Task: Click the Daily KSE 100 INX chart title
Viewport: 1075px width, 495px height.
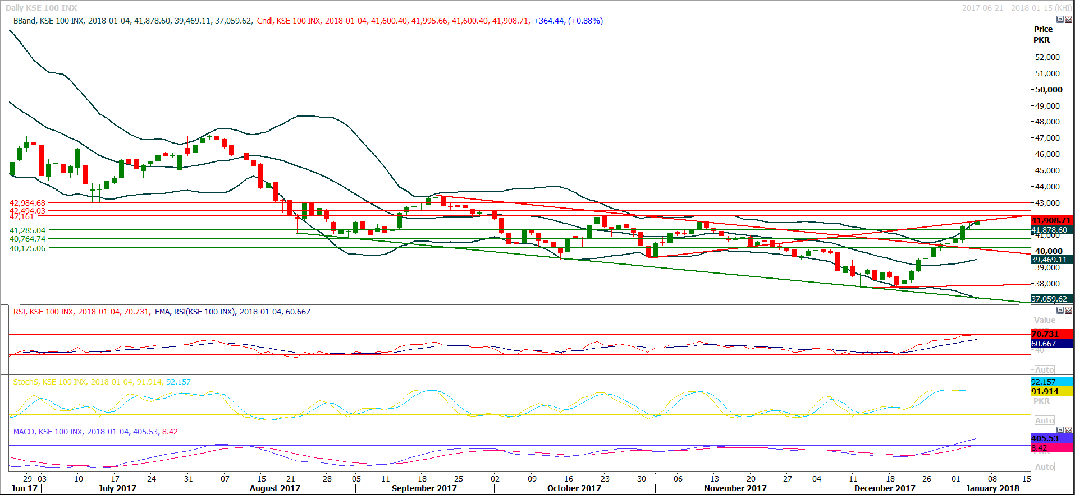Action: (42, 8)
